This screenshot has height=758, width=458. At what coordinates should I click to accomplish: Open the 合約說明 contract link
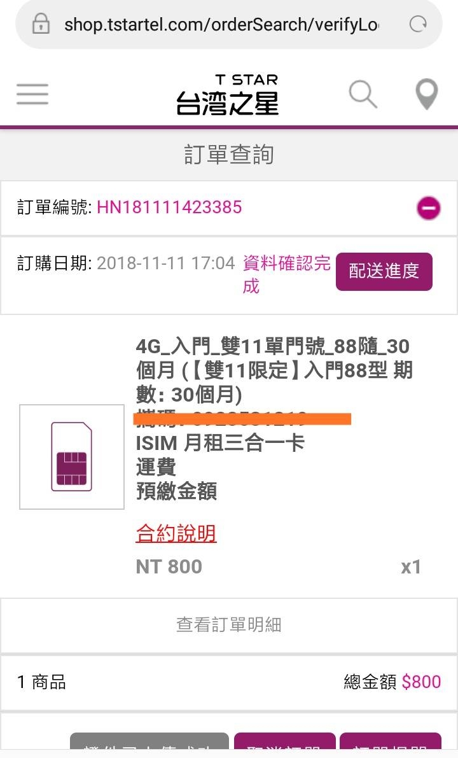coord(176,533)
